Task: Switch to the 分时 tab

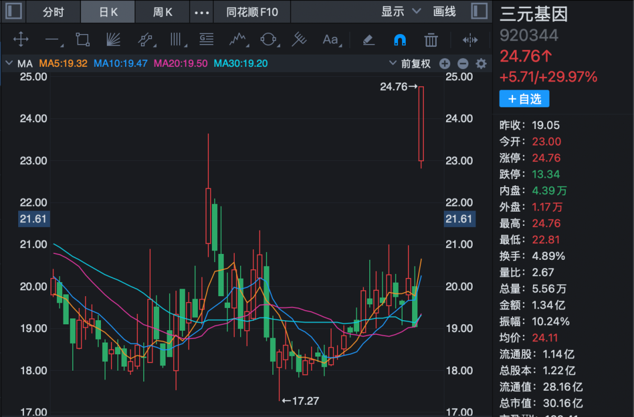Action: click(x=53, y=12)
